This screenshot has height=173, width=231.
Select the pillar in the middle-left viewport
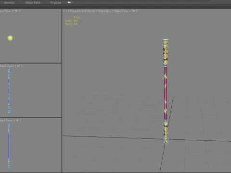point(9,91)
